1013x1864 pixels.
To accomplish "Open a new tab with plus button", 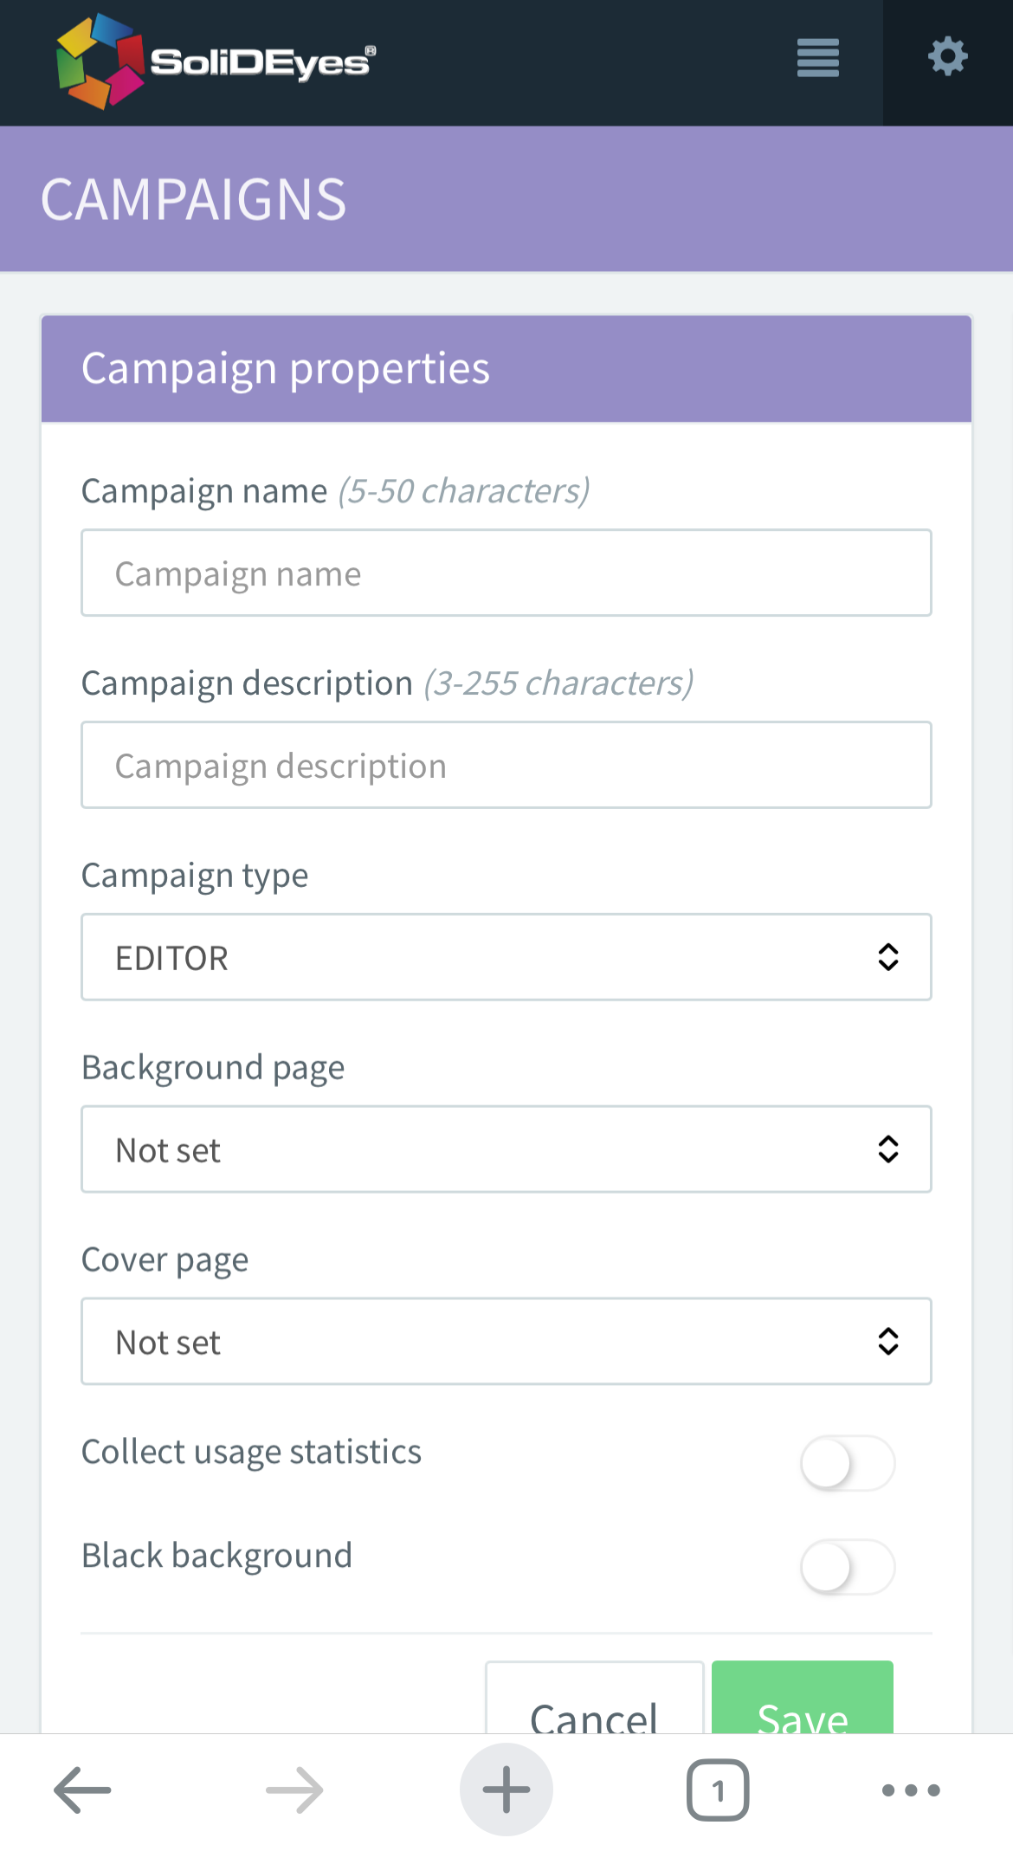I will point(506,1790).
